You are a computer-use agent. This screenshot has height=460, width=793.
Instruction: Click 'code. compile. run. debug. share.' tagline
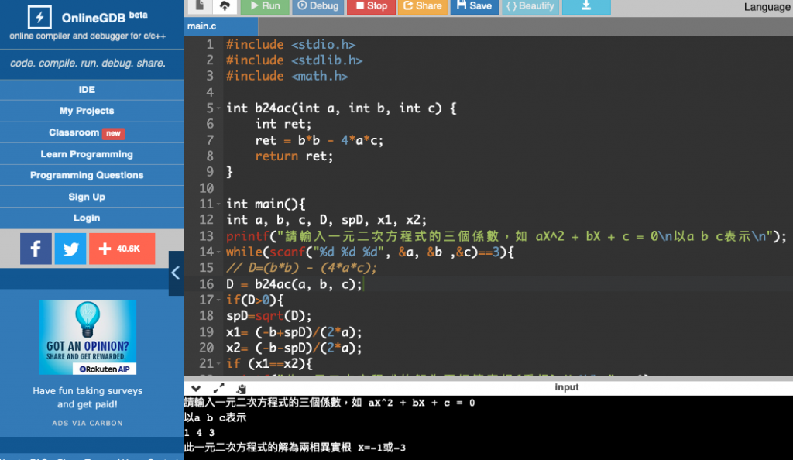[88, 64]
